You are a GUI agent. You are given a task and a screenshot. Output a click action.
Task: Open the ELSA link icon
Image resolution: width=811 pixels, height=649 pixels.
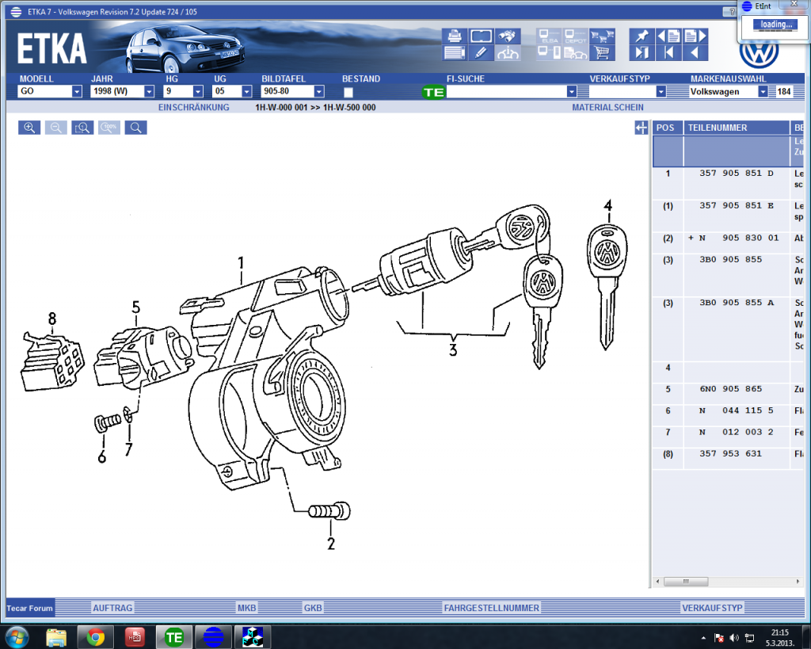(x=550, y=36)
